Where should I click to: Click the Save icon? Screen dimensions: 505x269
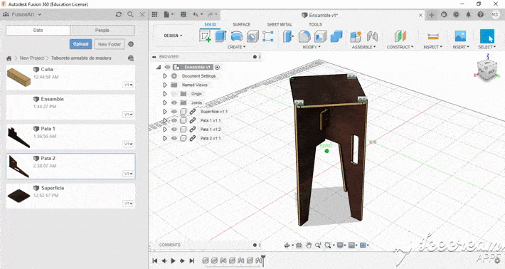184,14
